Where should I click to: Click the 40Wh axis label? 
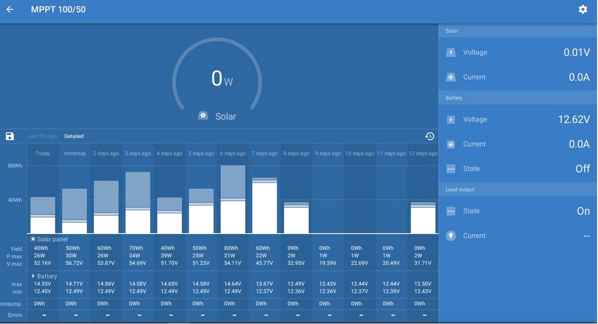point(15,200)
